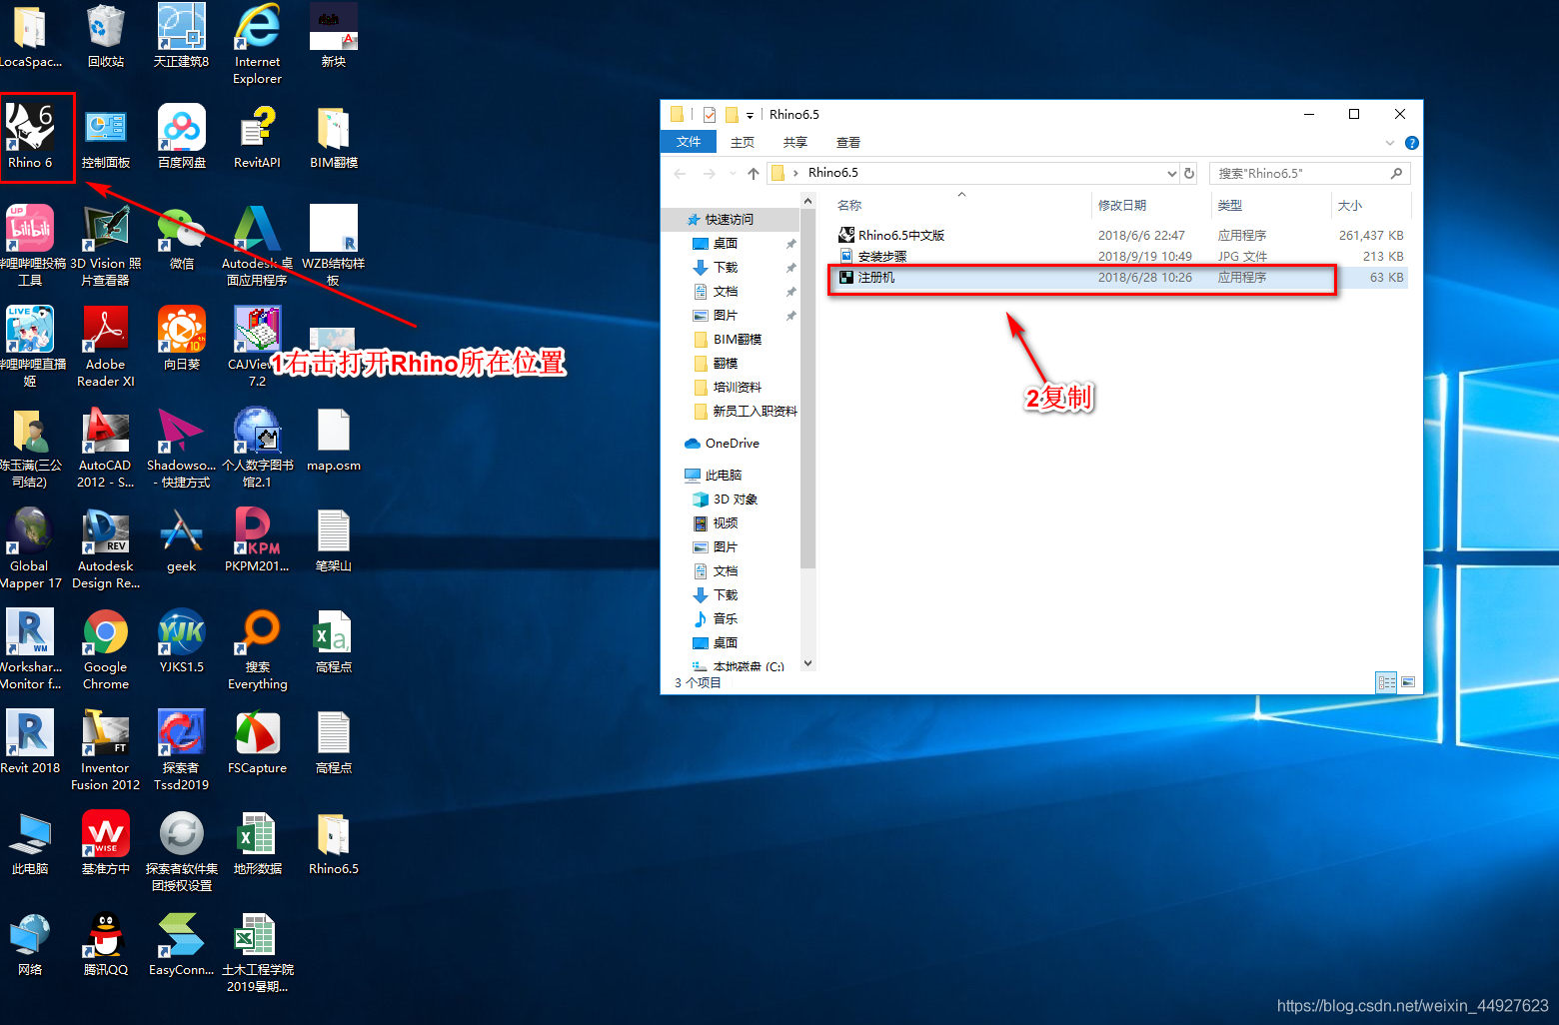Image resolution: width=1559 pixels, height=1025 pixels.
Task: Open 3D 对象 in the navigation pane
Action: [735, 500]
